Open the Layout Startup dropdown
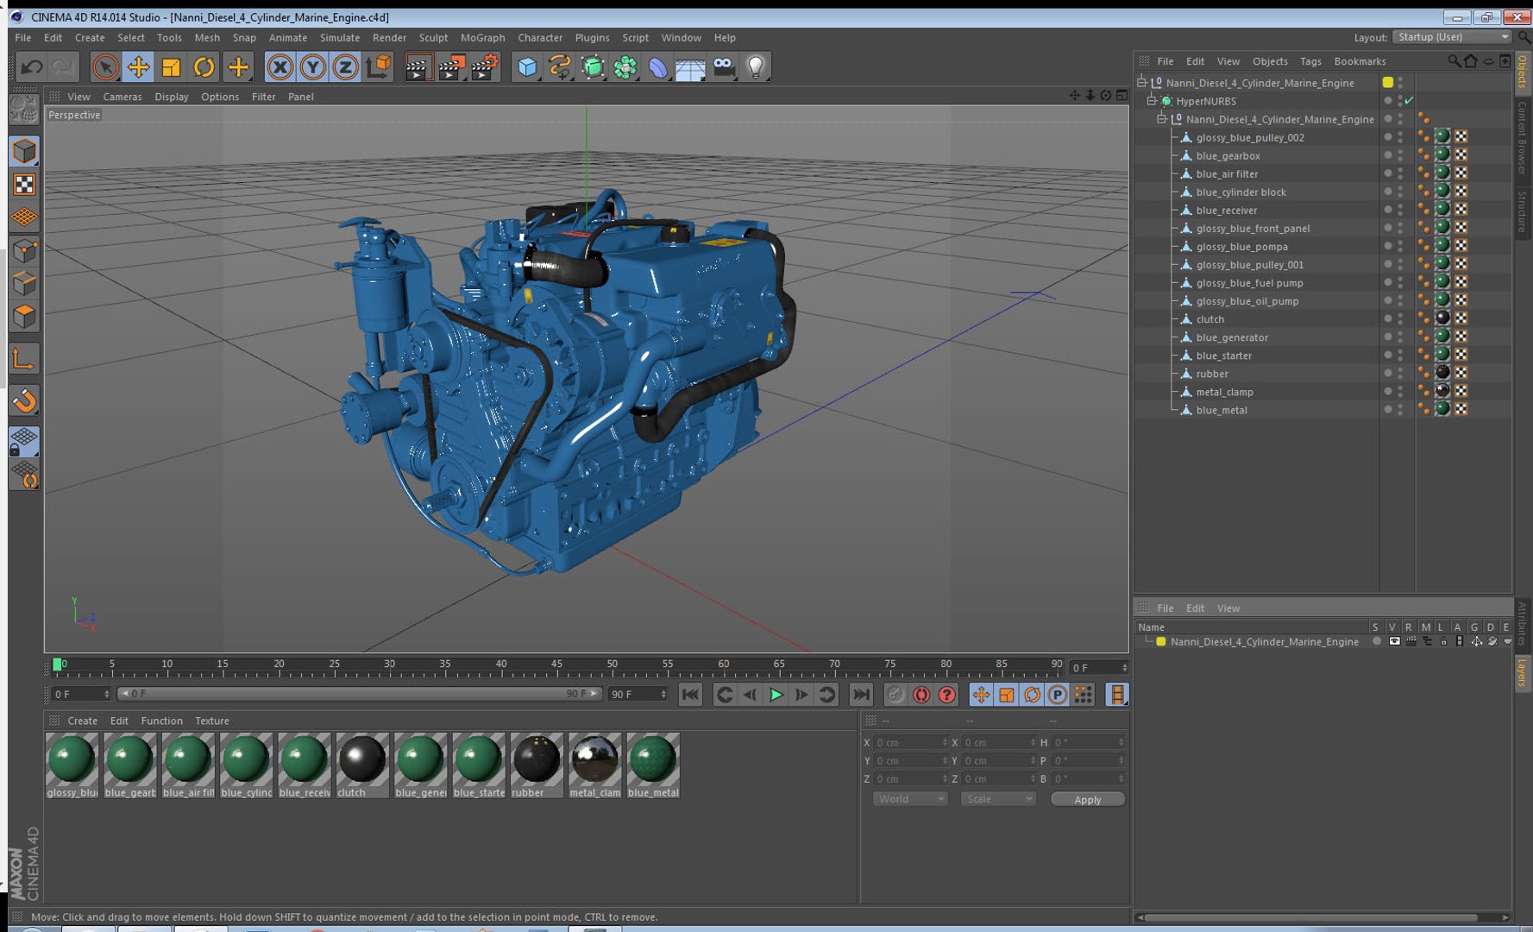 point(1453,37)
